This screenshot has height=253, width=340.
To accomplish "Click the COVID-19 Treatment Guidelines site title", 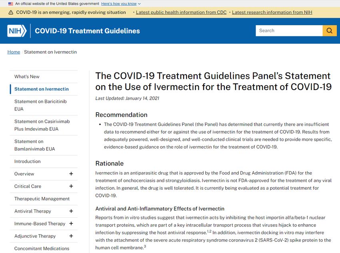I will 87,31.
